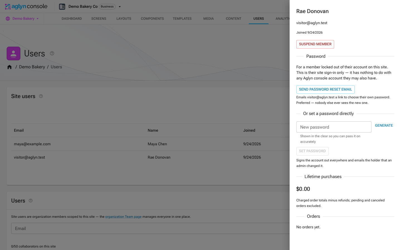
Task: Click Suspend Member button
Action: click(315, 44)
